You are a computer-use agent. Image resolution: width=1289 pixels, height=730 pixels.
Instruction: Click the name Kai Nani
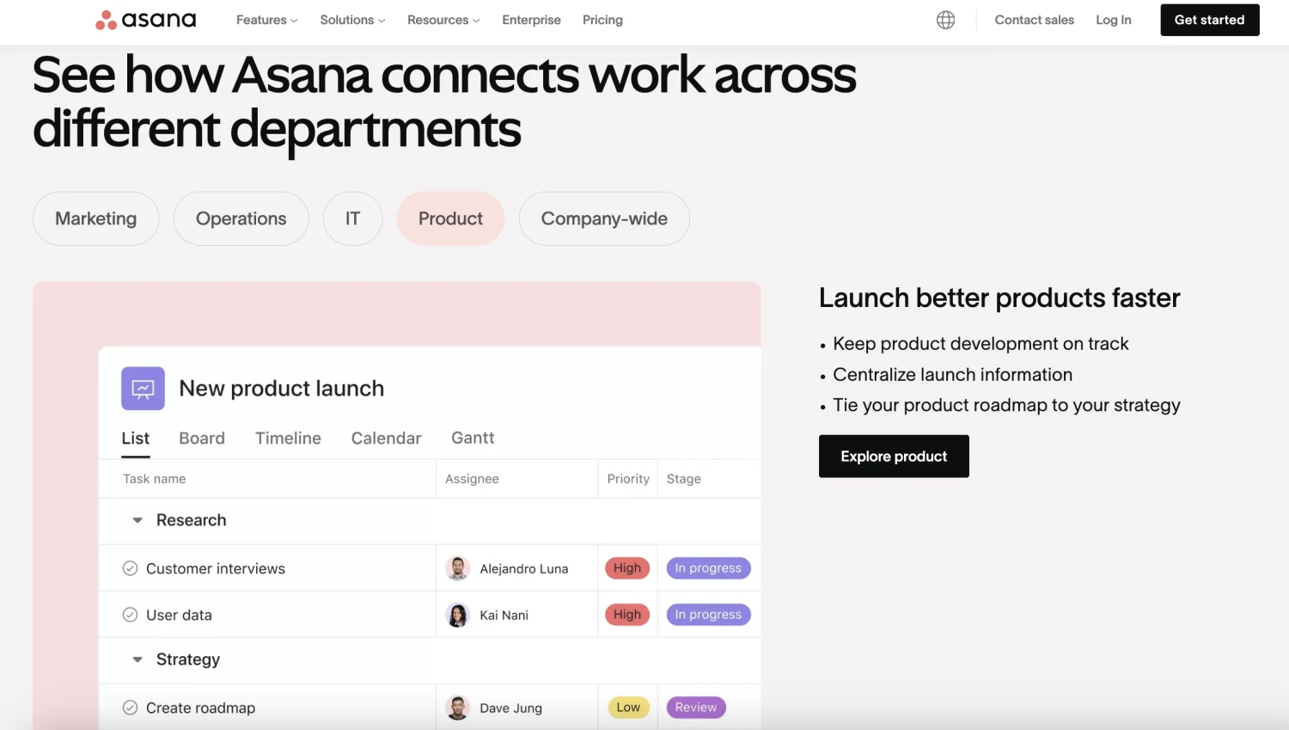click(504, 615)
